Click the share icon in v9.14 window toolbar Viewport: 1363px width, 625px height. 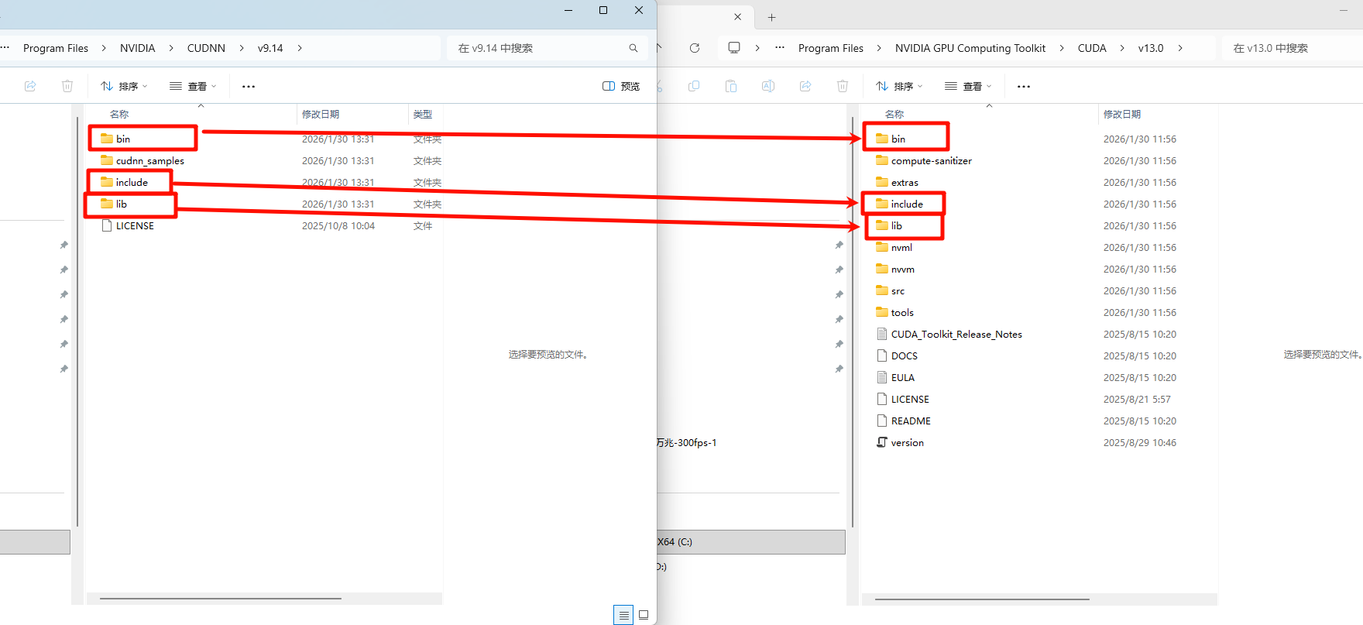pos(30,86)
